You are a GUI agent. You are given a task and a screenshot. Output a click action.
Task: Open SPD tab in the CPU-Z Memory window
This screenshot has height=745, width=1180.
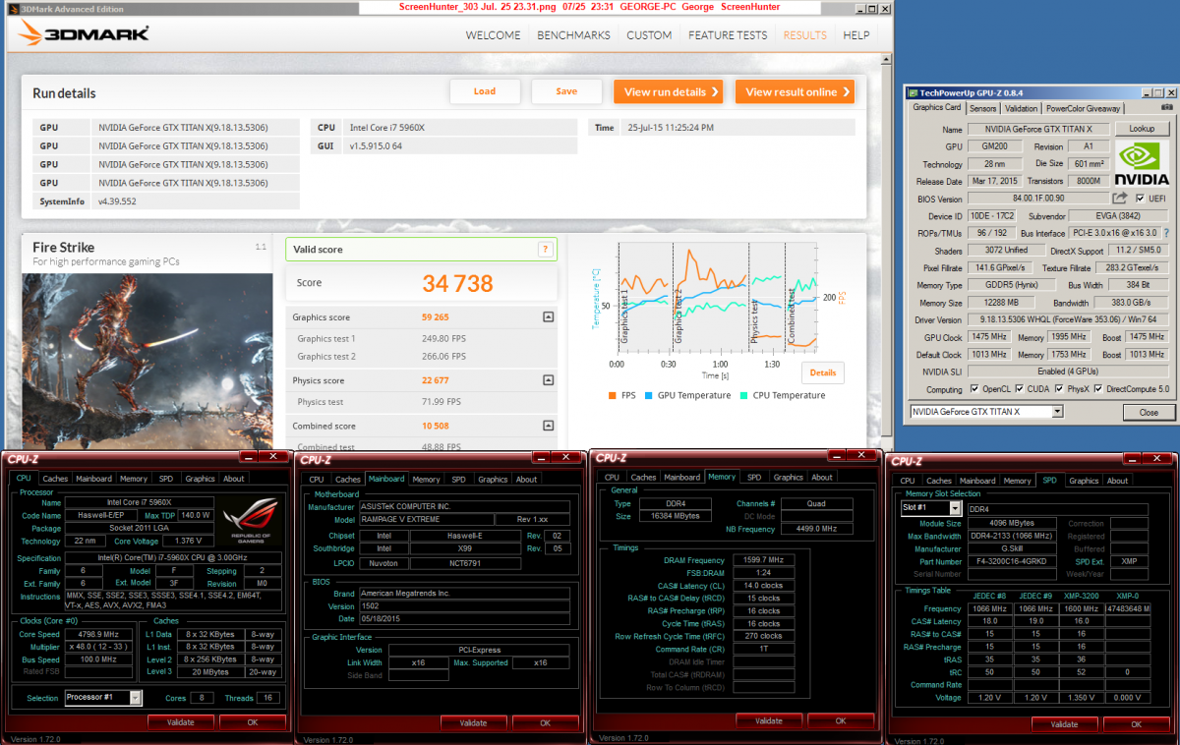[754, 477]
